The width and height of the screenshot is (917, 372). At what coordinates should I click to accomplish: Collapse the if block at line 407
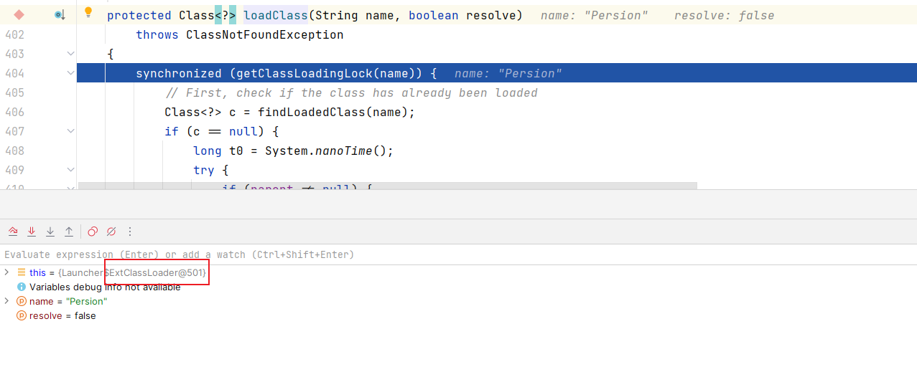coord(70,131)
